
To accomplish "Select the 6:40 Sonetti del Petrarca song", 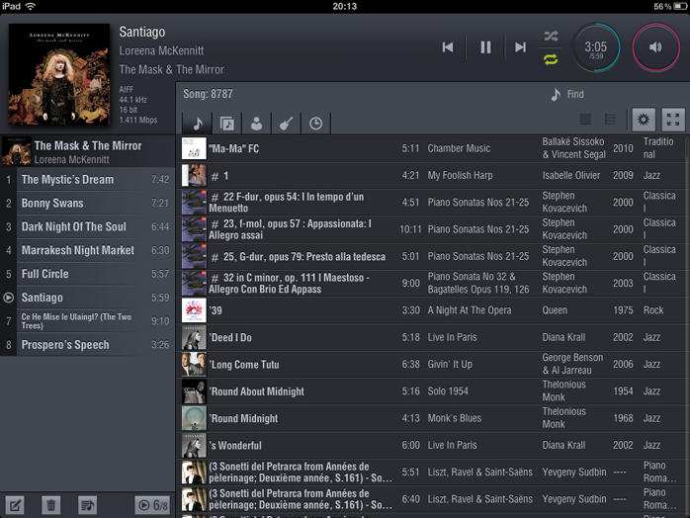I will tap(433, 499).
